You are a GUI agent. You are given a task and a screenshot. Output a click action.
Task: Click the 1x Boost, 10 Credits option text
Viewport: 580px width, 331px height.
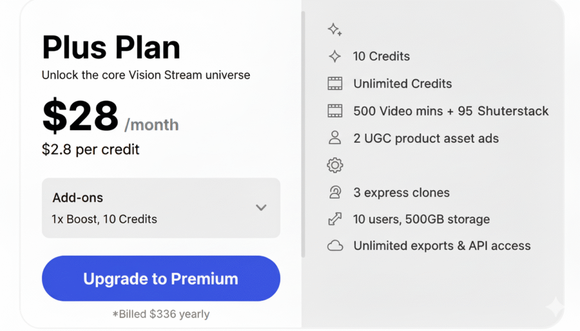click(x=104, y=219)
